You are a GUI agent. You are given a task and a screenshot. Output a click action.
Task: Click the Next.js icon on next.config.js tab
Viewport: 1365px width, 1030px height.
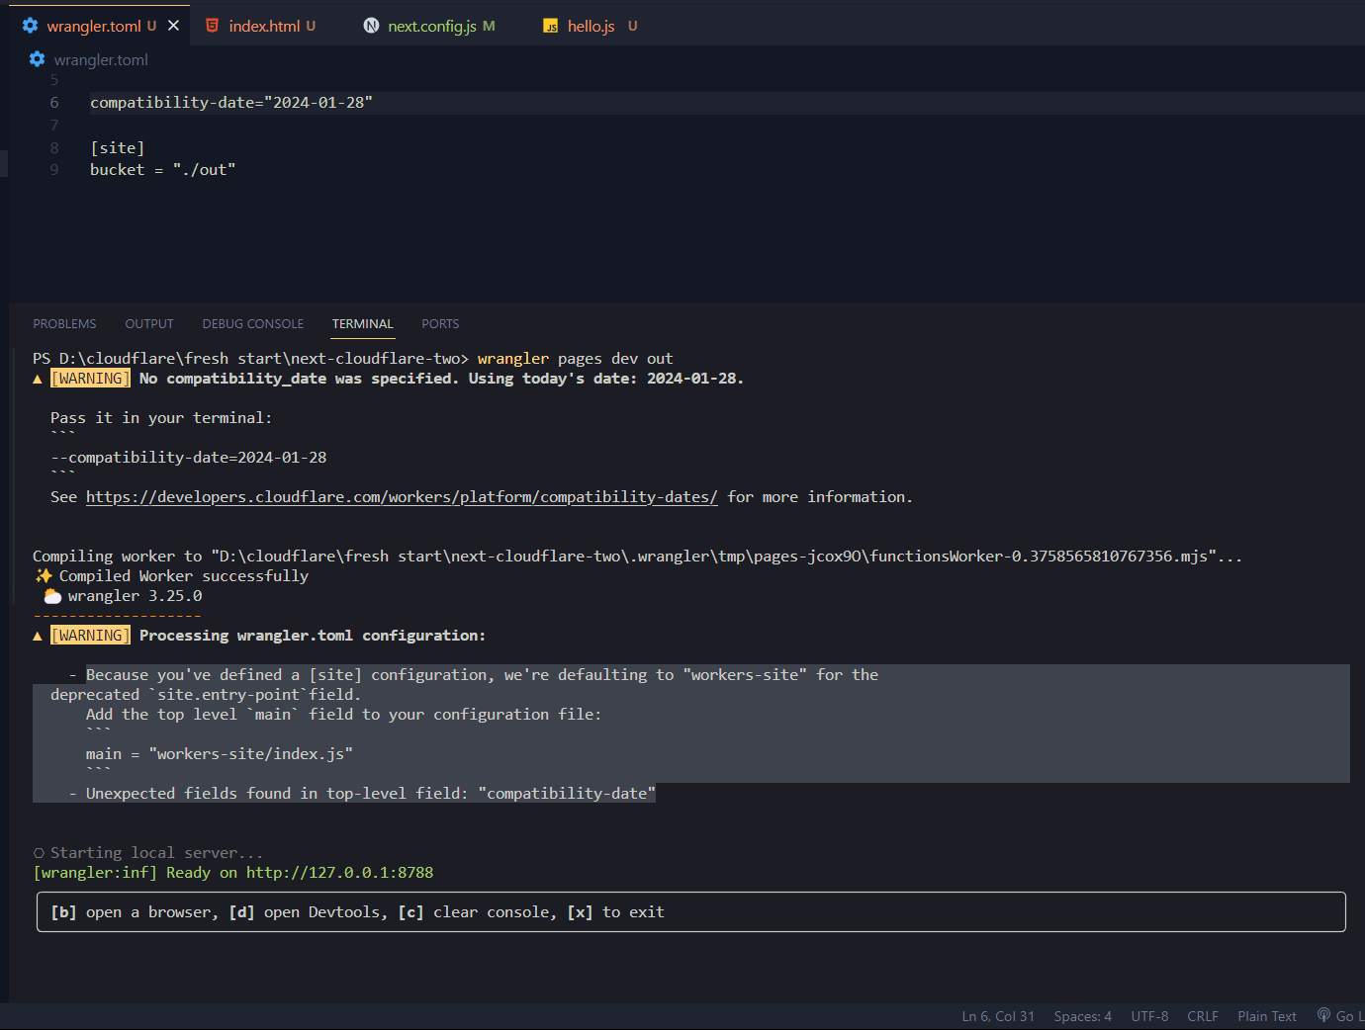click(371, 26)
